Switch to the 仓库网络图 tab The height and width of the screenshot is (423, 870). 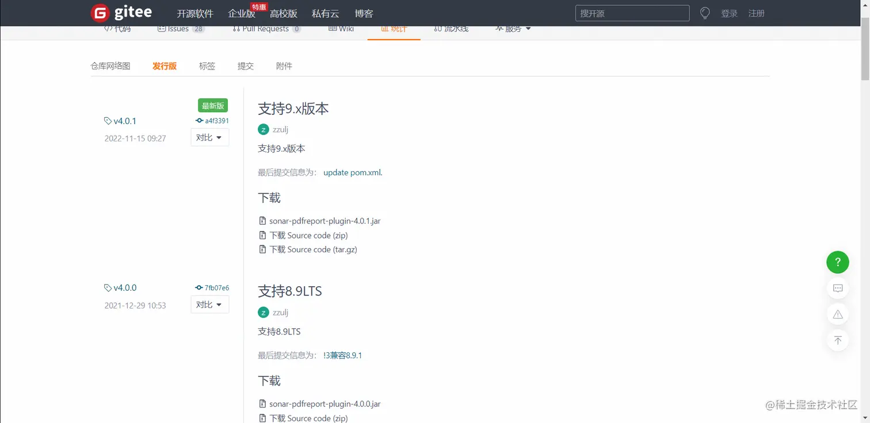click(110, 66)
